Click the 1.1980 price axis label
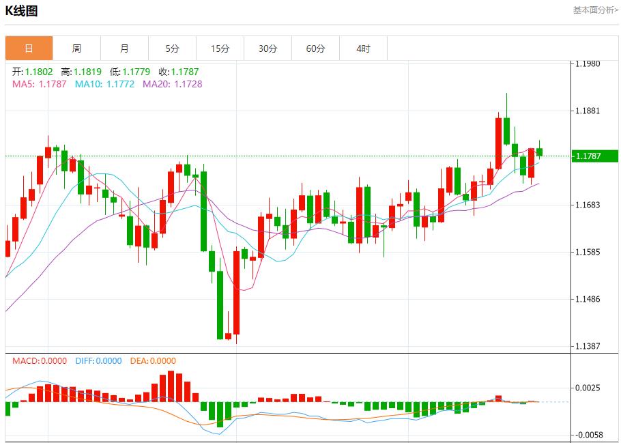The image size is (621, 443). coord(588,62)
